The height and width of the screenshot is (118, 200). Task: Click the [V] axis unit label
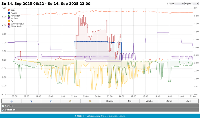[196, 8]
